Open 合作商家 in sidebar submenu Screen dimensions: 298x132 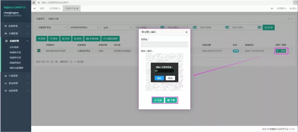click(14, 47)
